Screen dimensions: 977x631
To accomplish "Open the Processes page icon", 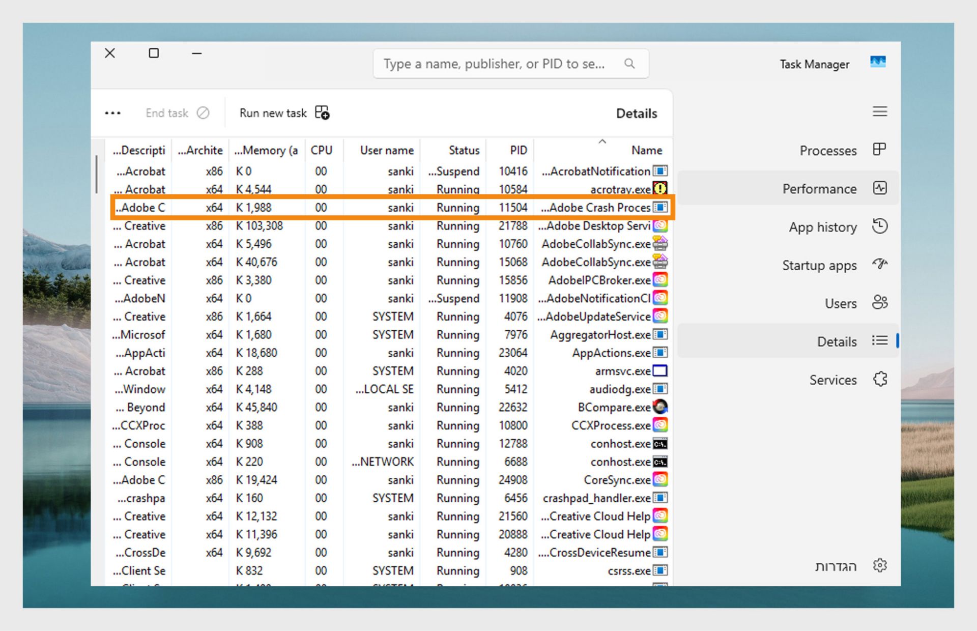I will click(x=879, y=150).
